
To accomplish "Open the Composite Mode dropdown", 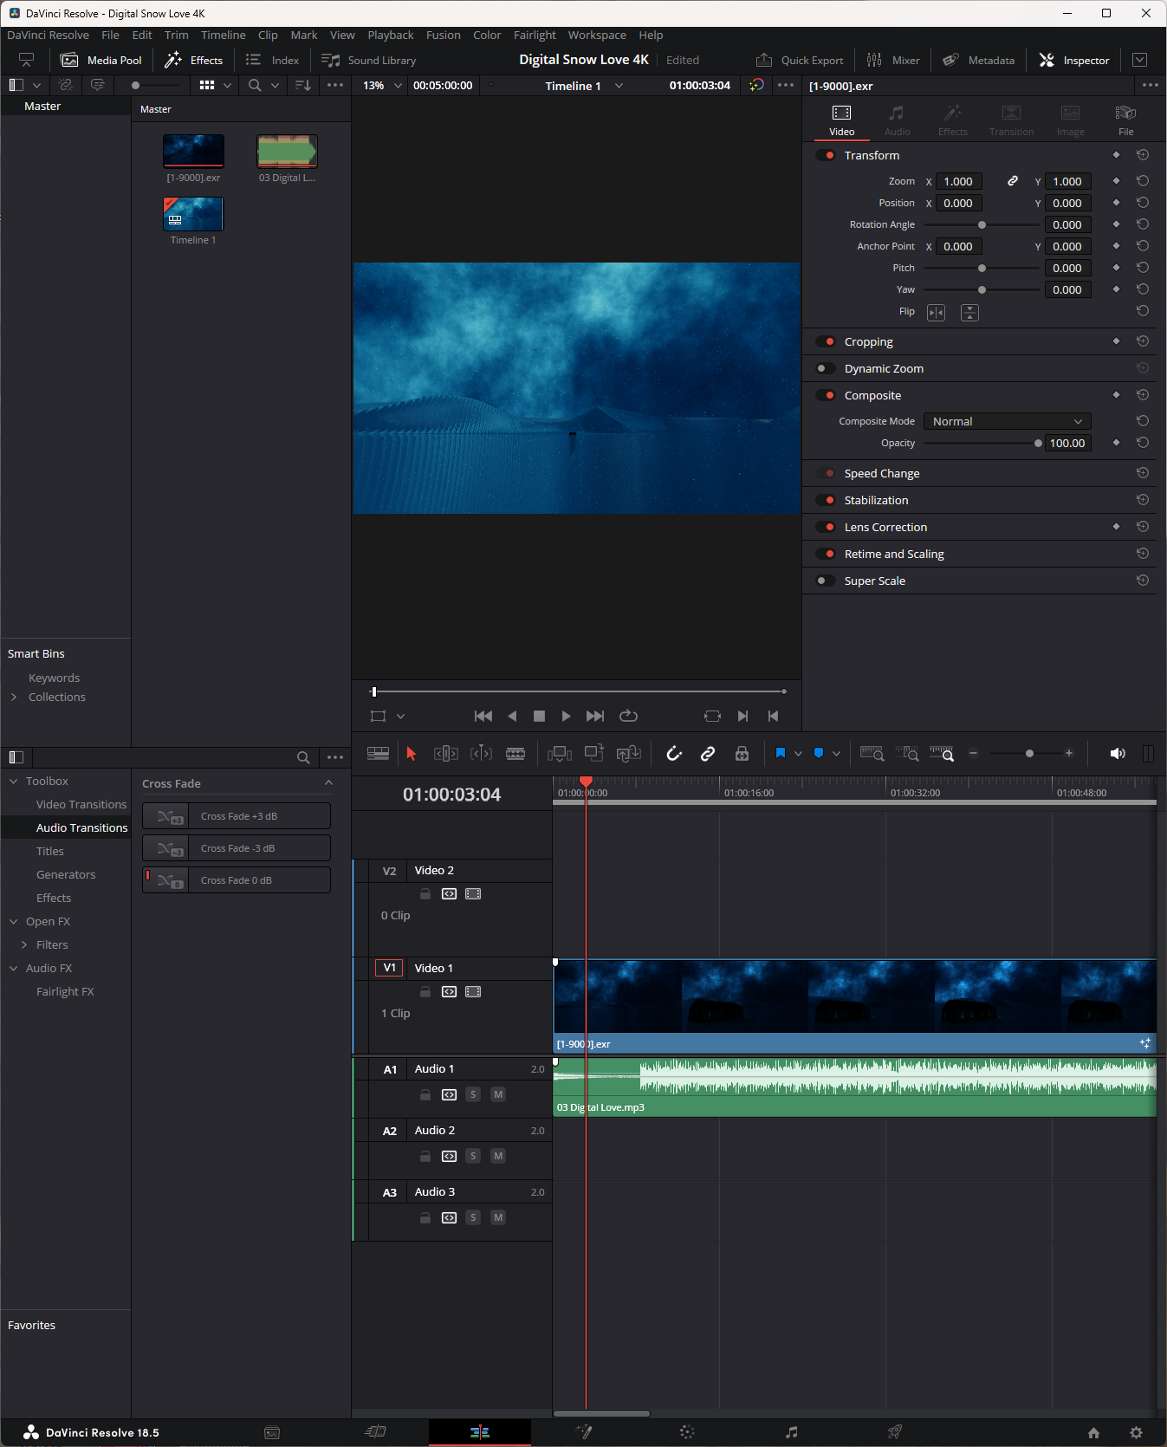I will 1007,421.
